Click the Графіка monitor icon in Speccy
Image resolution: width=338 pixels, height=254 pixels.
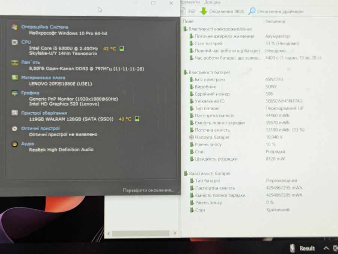14,93
